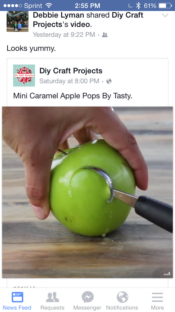Open Diy Craft Projects page logo
The height and width of the screenshot is (312, 175).
[x=24, y=76]
